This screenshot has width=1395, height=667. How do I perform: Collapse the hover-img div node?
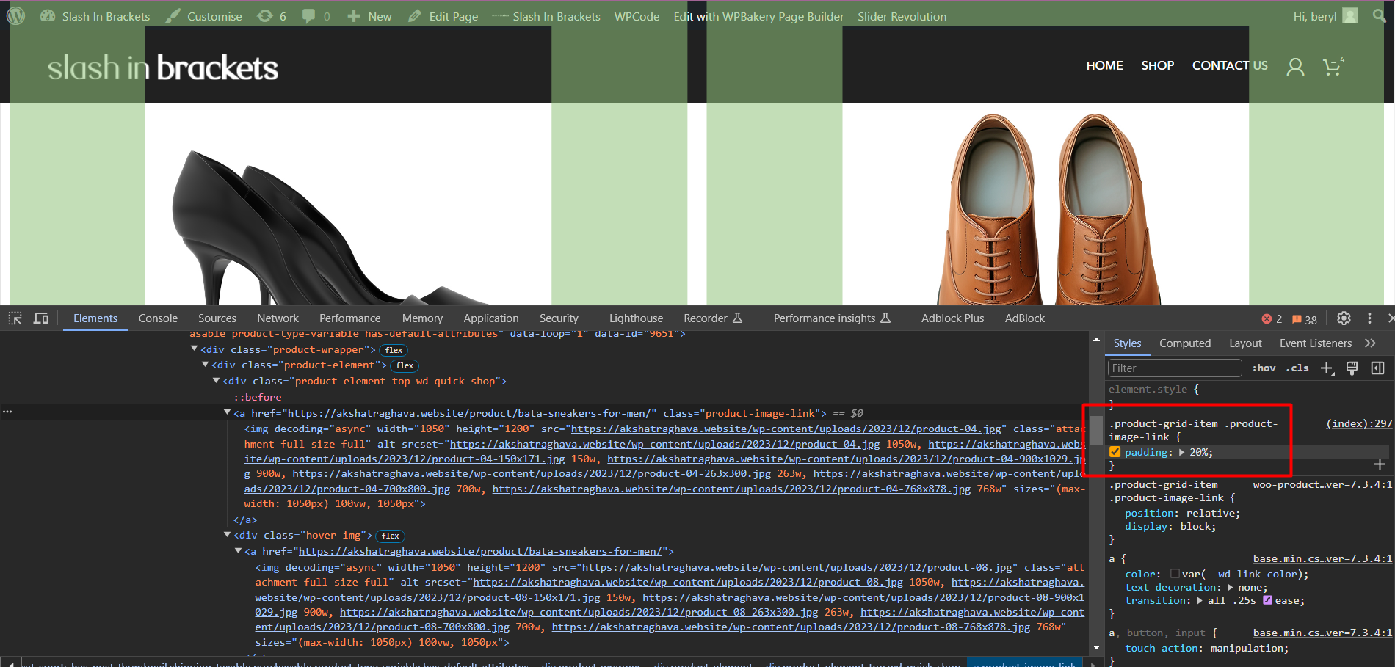point(227,535)
